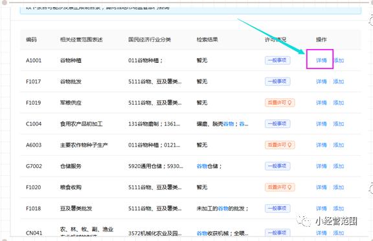373x241 pixels.
Task: Select code cell G7002
Action: (34, 166)
